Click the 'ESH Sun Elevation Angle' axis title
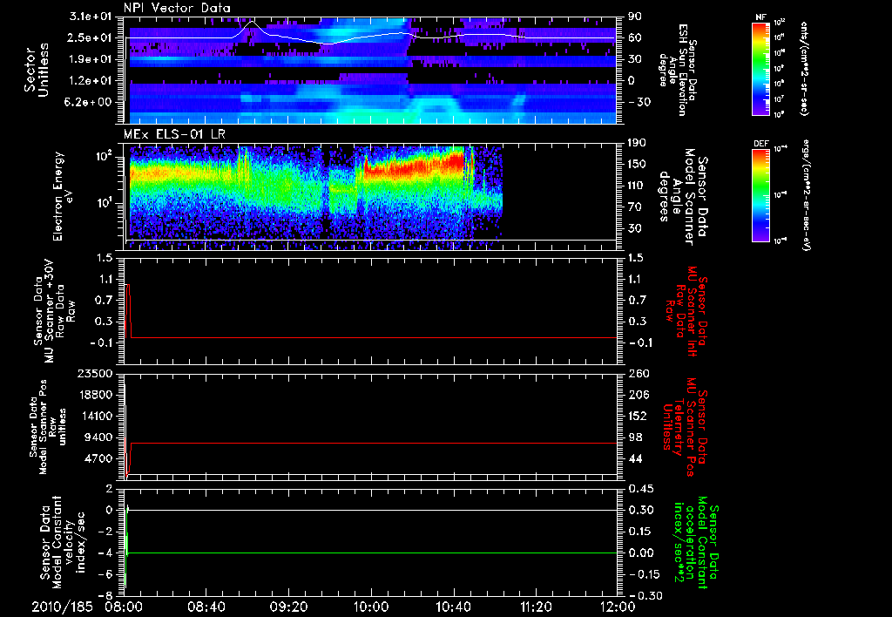 677,69
